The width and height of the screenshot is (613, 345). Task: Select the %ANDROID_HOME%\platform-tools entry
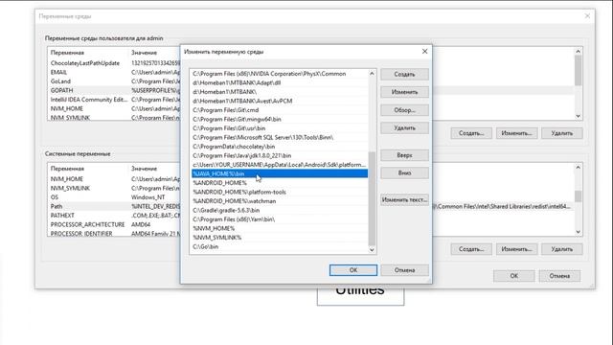point(280,192)
